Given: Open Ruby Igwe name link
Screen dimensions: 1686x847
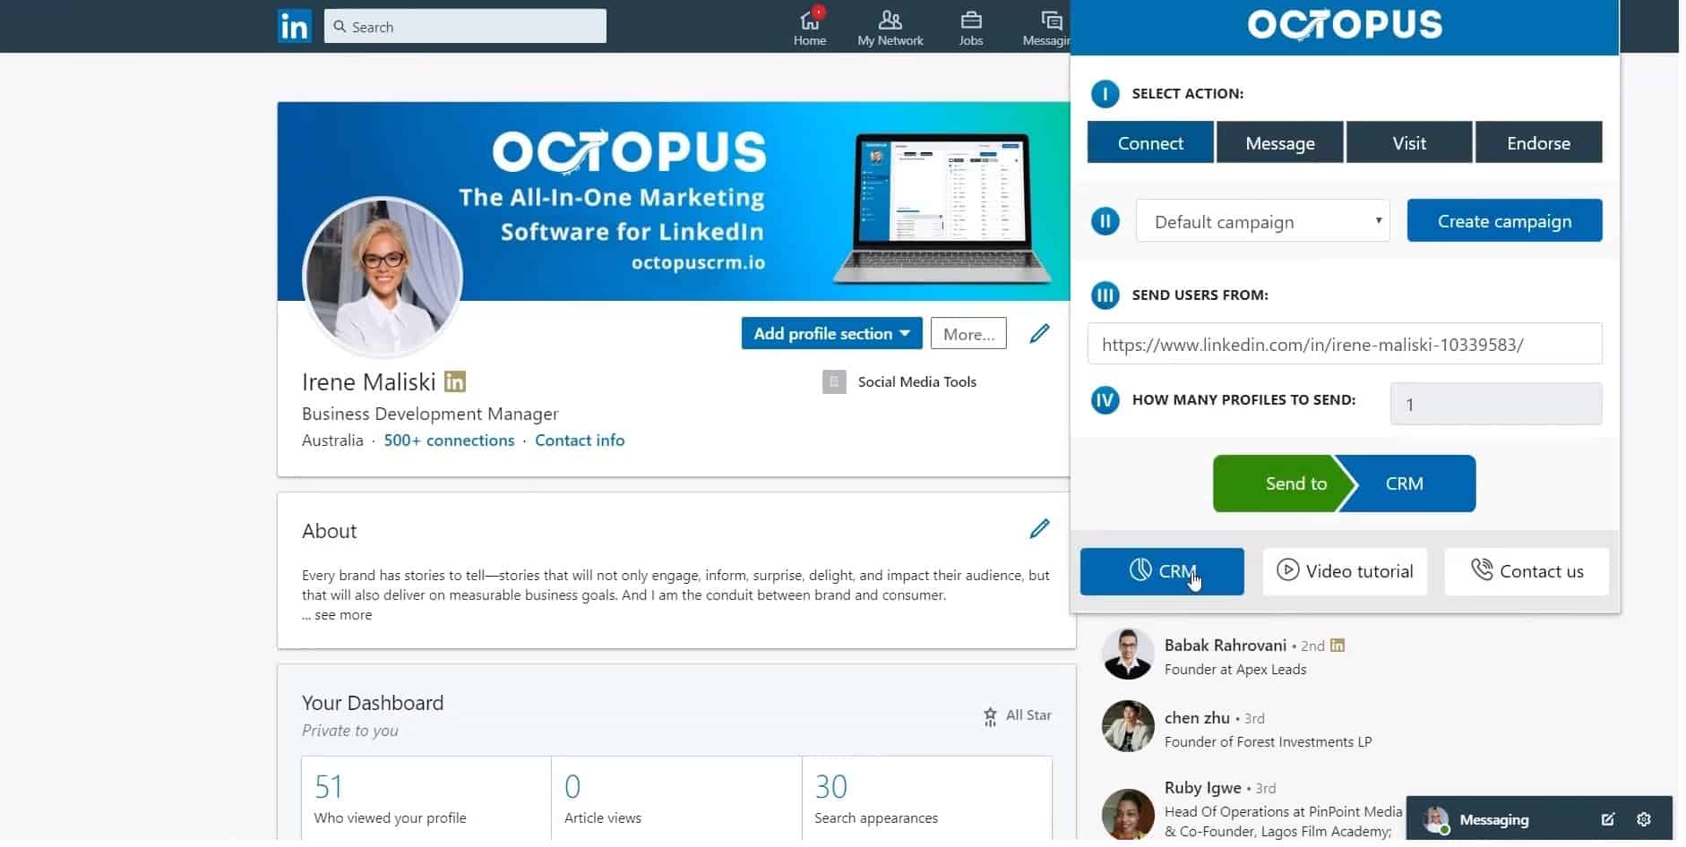Looking at the screenshot, I should (x=1203, y=788).
